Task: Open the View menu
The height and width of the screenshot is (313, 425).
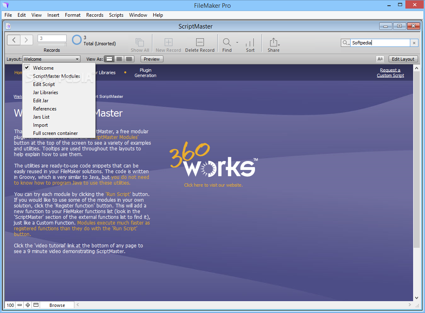Action: (36, 15)
